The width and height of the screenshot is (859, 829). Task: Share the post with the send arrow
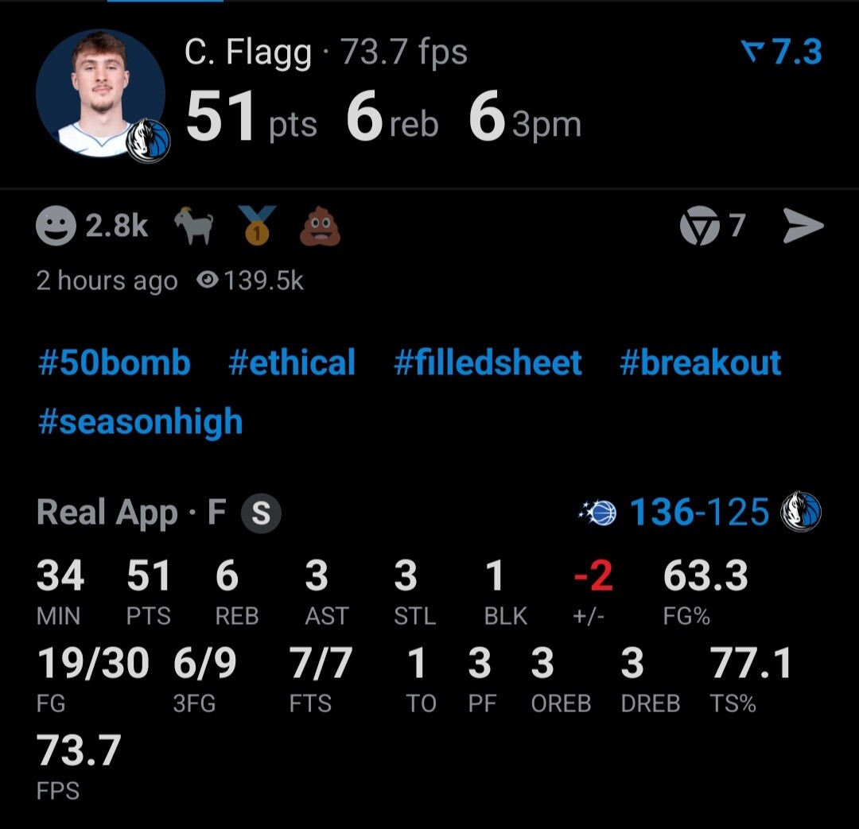pyautogui.click(x=803, y=227)
